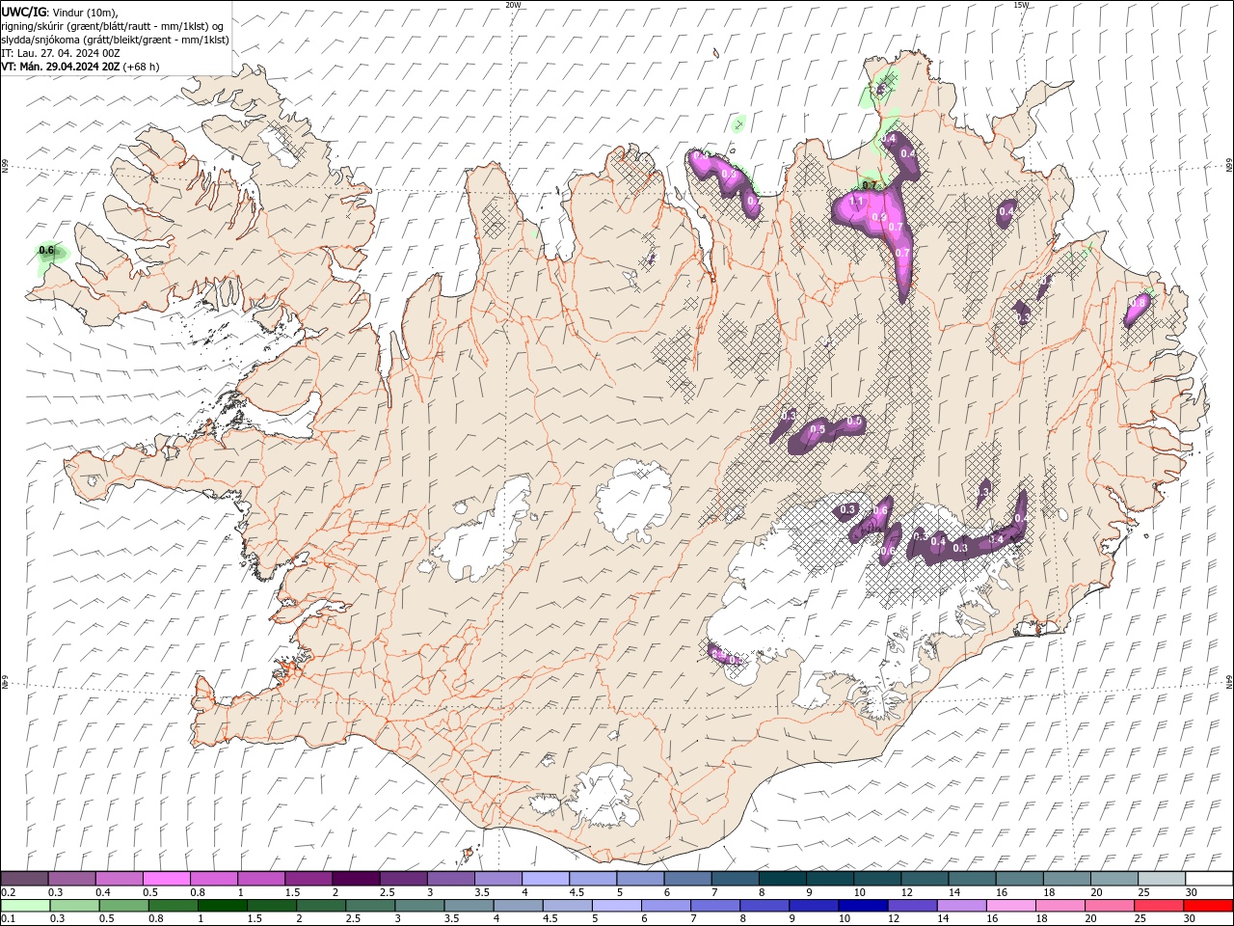Pick the deep blue 10 rain legend swatch
This screenshot has height=926, width=1234.
(x=864, y=906)
